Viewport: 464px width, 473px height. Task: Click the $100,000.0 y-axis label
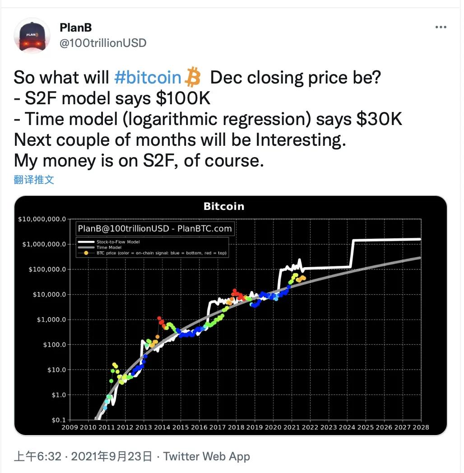point(47,269)
